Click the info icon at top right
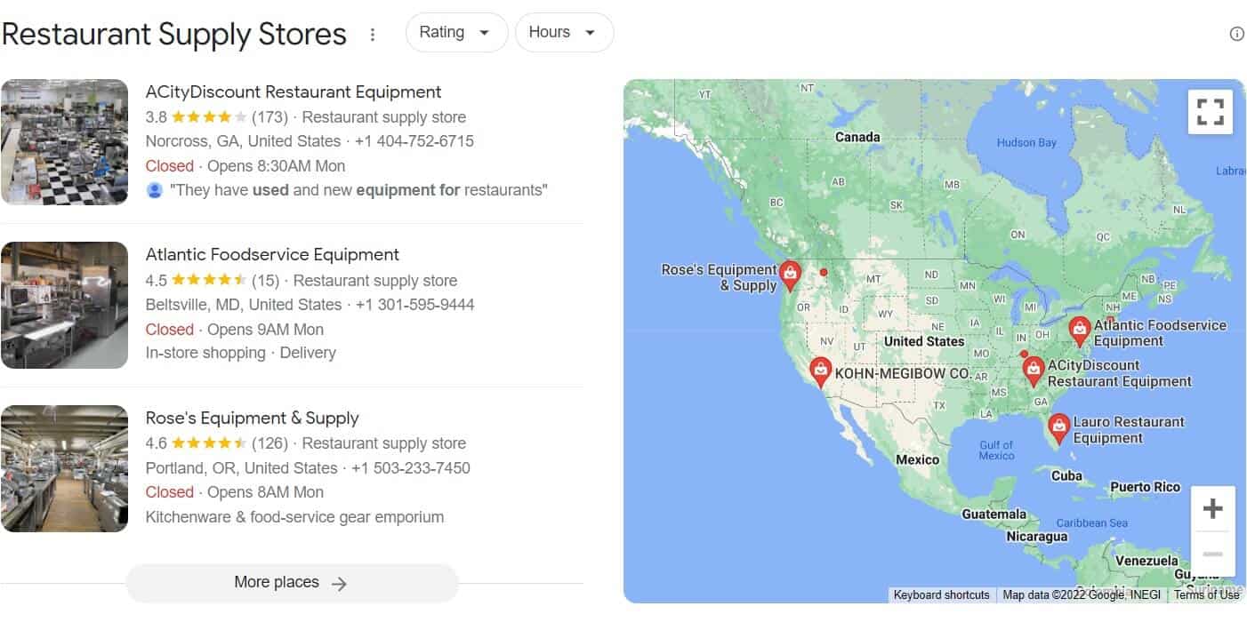 point(1236,34)
